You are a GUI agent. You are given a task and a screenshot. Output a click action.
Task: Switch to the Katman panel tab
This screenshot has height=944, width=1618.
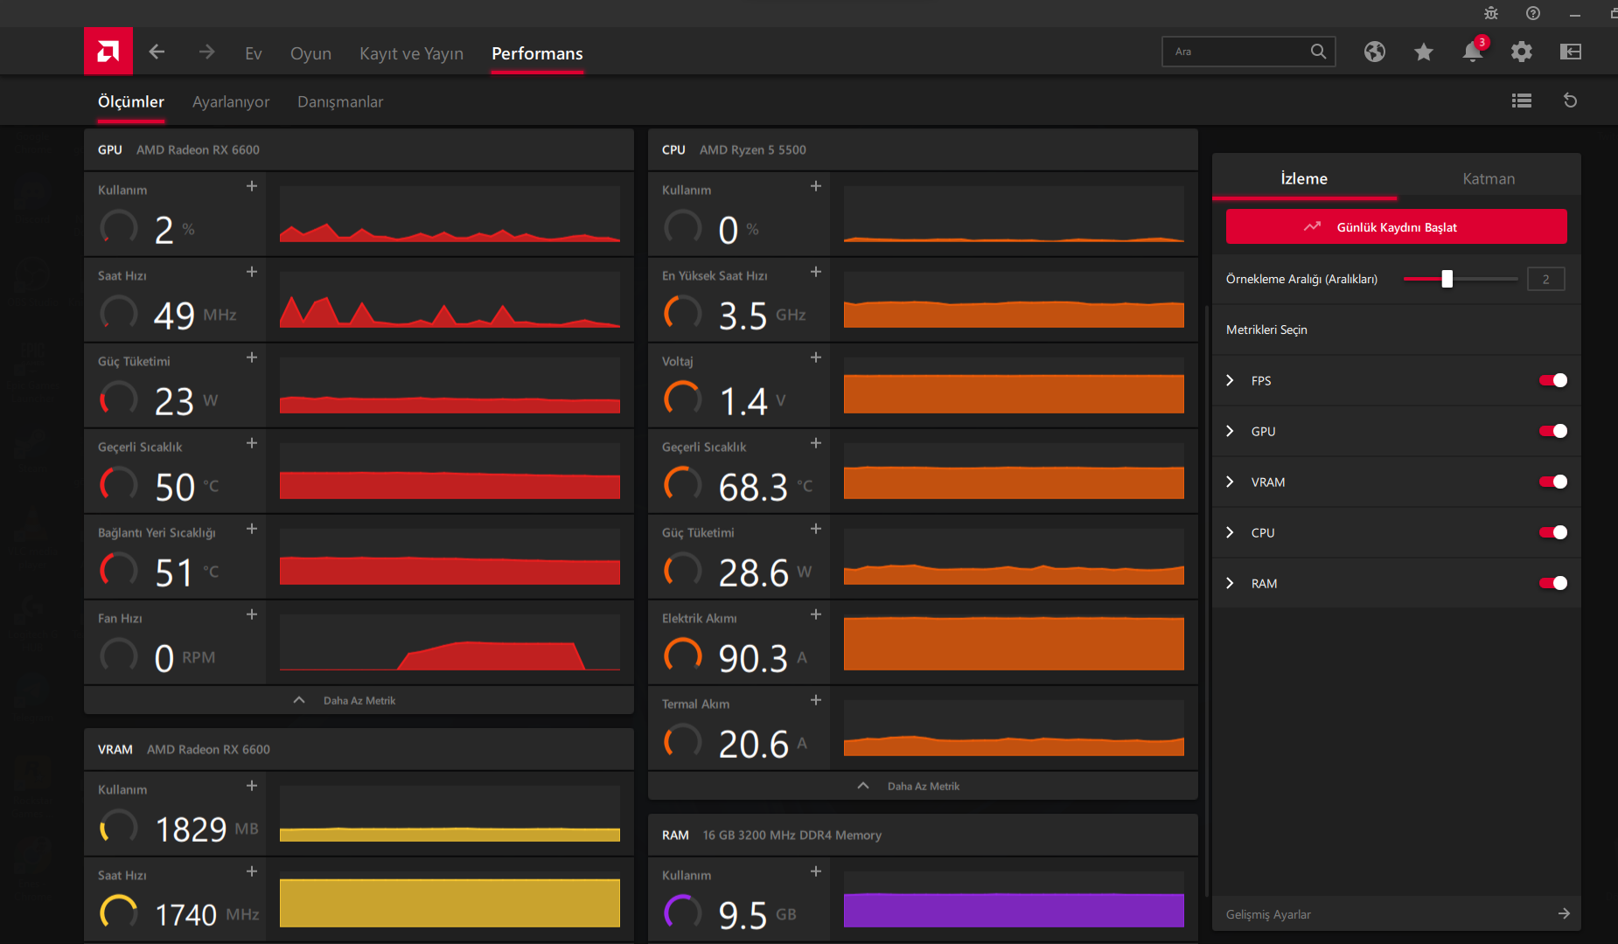tap(1489, 178)
